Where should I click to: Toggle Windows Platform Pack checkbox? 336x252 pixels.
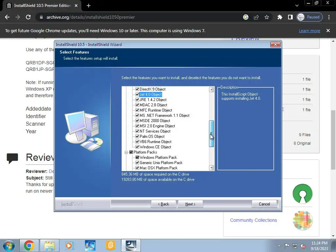click(137, 157)
